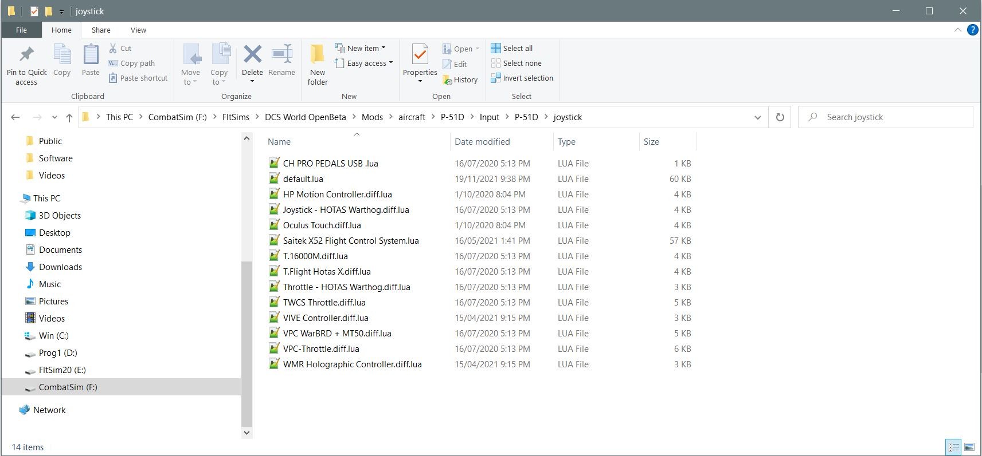Screen dimensions: 982x456
Task: Open Customize Quick Access Toolbar dropdown
Action: click(61, 11)
